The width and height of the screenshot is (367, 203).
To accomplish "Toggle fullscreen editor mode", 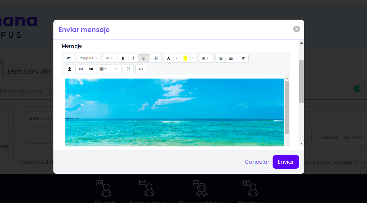I will point(128,69).
